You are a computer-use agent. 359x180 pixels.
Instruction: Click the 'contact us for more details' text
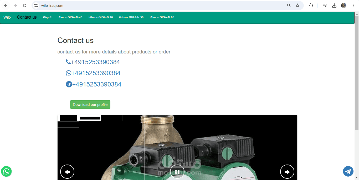[114, 52]
